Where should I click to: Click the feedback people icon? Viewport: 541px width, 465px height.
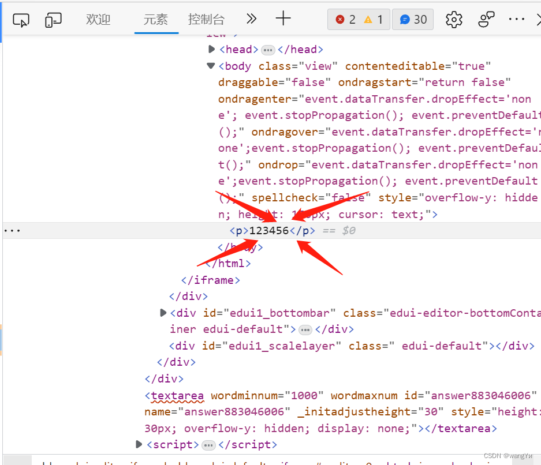click(x=486, y=19)
